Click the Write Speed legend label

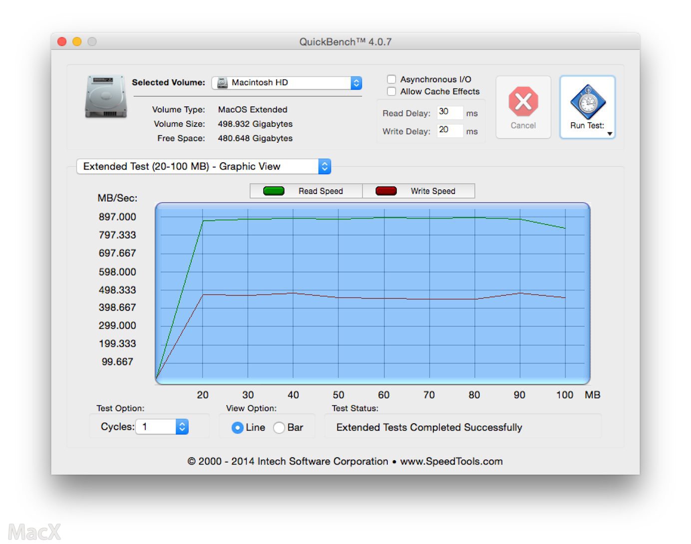tap(433, 191)
